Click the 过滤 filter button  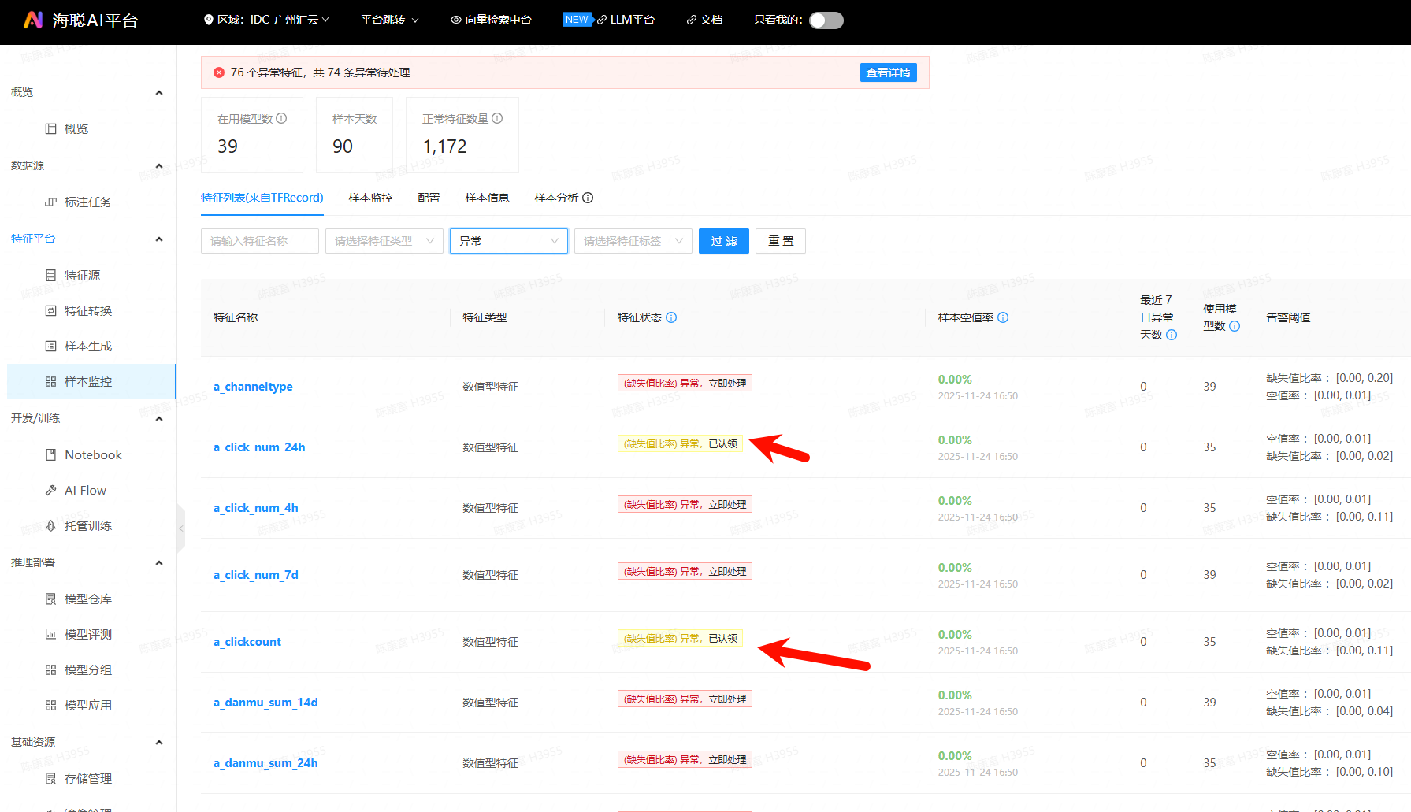723,241
